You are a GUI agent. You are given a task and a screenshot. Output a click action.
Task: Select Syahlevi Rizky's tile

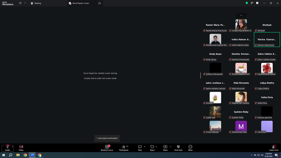[241, 112]
